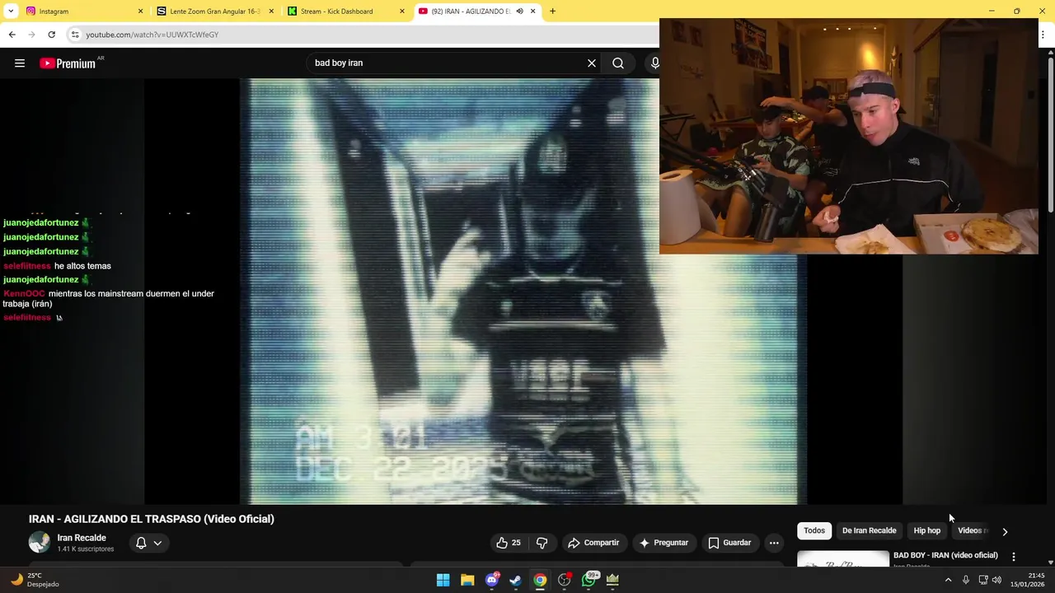This screenshot has width=1055, height=593.
Task: Show next filter chips arrow
Action: [1005, 531]
